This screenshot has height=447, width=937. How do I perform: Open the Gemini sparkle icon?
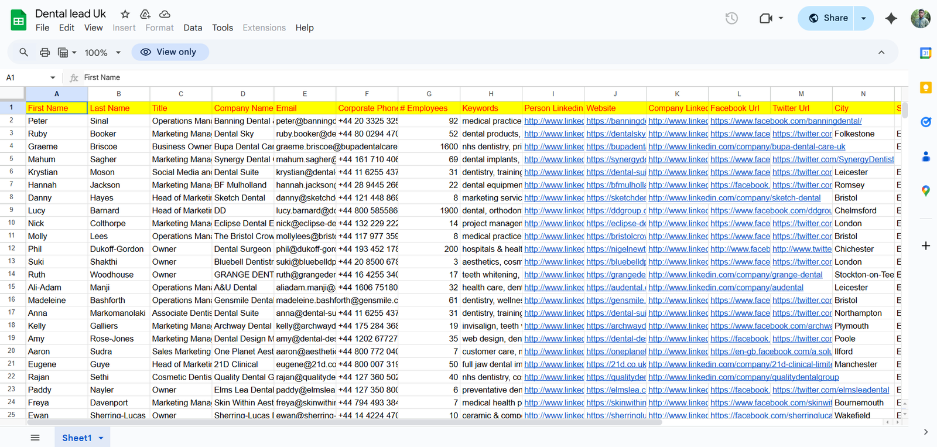pos(891,18)
